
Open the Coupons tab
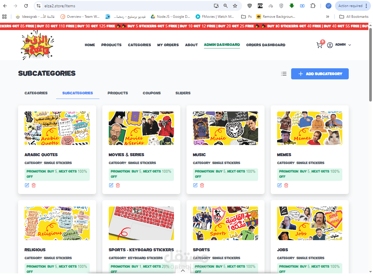tap(152, 93)
